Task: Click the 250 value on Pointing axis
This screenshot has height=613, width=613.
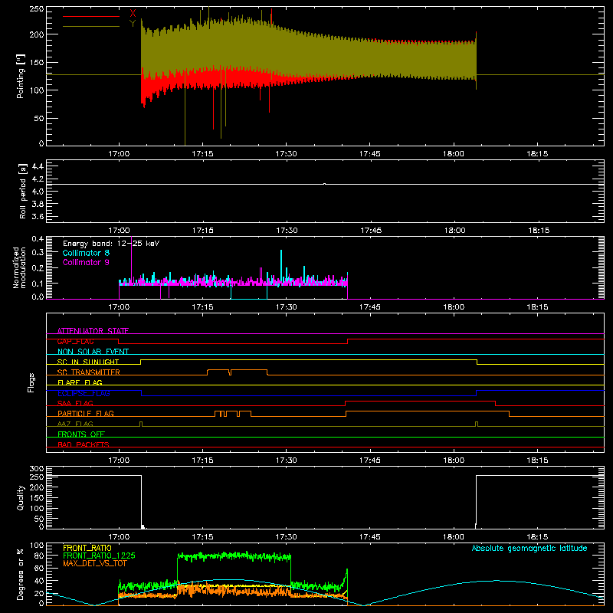Action: click(x=37, y=9)
